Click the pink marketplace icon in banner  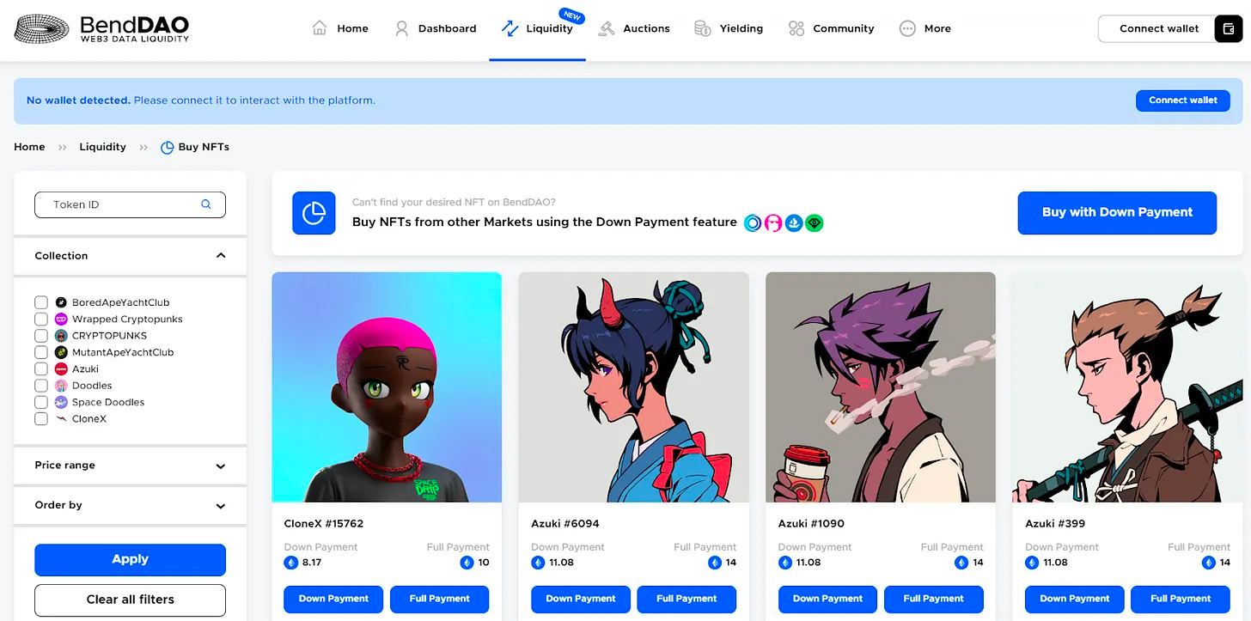pyautogui.click(x=773, y=223)
